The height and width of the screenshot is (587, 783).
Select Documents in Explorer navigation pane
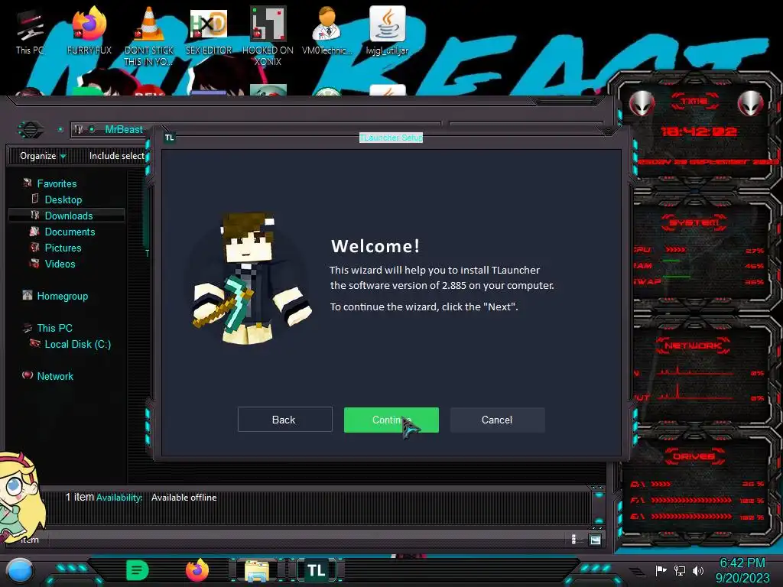pos(70,232)
